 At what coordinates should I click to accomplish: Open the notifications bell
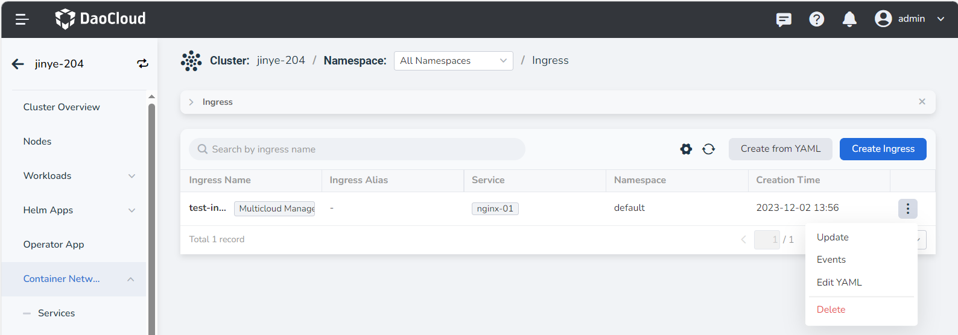coord(849,19)
